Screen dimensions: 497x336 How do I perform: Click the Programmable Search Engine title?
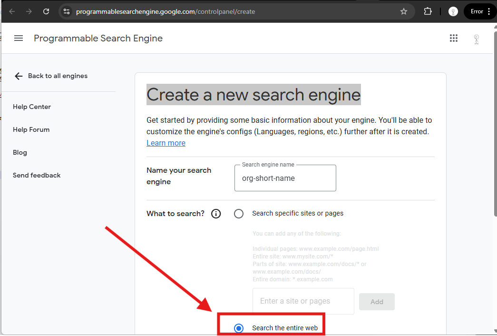(98, 38)
